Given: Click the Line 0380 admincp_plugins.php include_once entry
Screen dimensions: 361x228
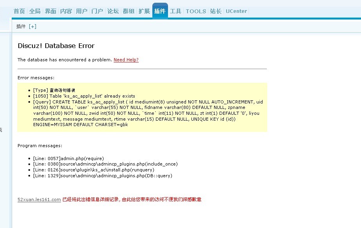Looking at the screenshot, I should pyautogui.click(x=105, y=164).
